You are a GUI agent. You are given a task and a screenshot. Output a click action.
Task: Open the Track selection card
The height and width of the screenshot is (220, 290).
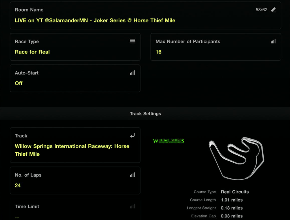[x=75, y=145]
